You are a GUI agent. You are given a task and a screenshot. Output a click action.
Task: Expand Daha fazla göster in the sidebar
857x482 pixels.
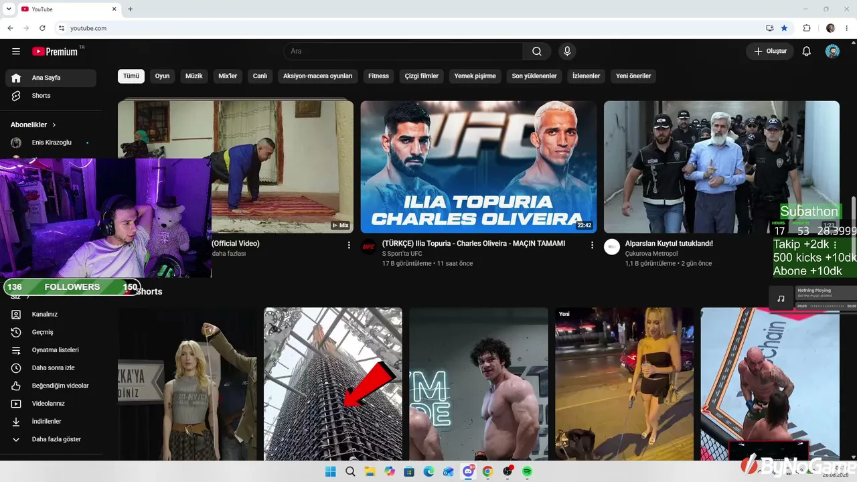point(51,440)
